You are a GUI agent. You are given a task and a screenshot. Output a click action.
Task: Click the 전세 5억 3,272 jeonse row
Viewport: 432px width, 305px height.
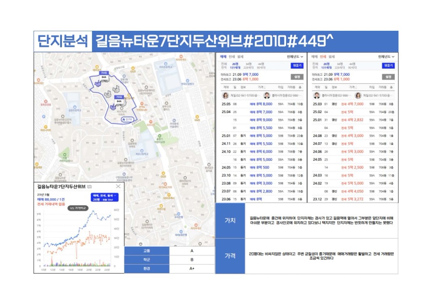pos(353,199)
